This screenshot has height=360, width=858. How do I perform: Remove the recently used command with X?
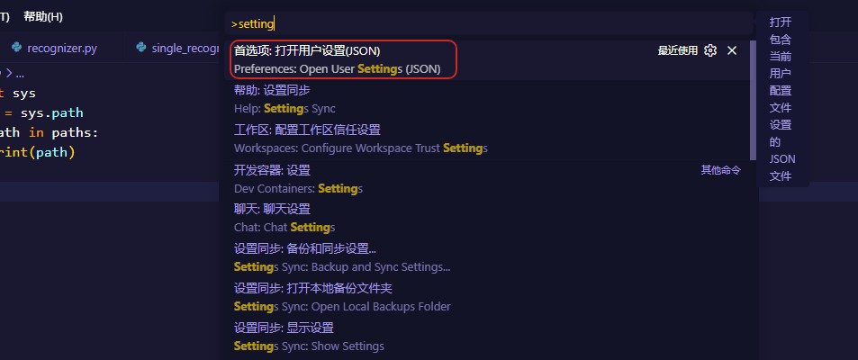pyautogui.click(x=732, y=50)
